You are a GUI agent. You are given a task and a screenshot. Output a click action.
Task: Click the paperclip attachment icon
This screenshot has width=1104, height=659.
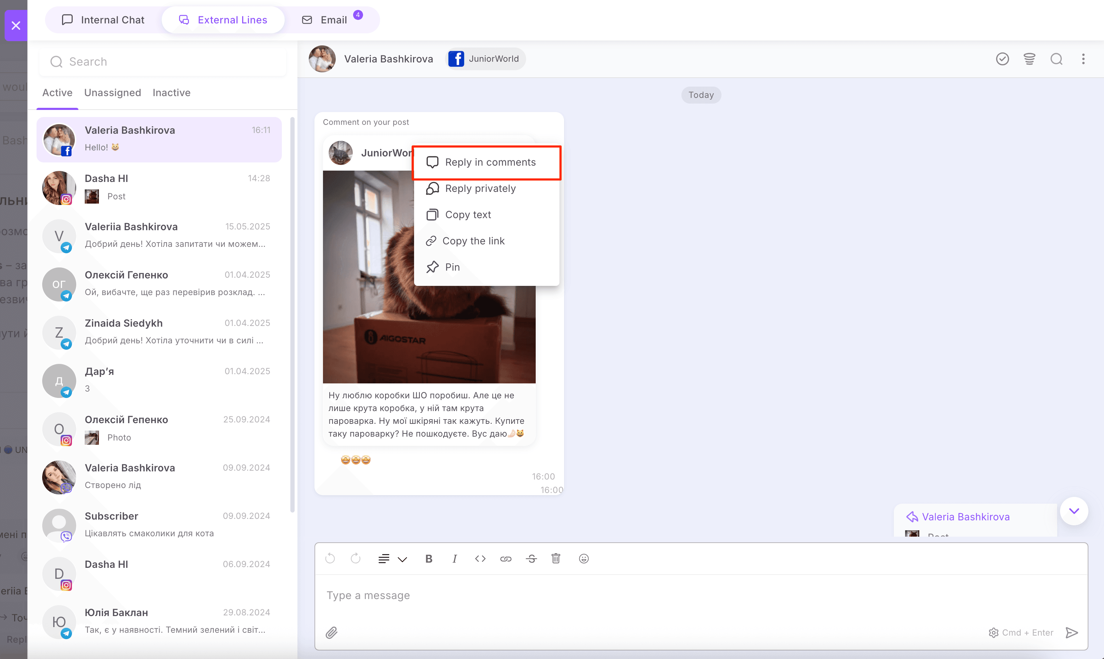(x=331, y=632)
